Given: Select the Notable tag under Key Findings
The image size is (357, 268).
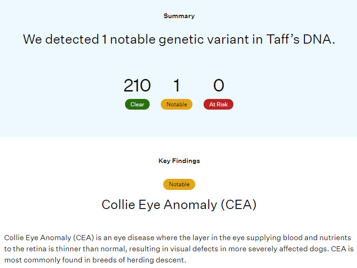Looking at the screenshot, I should [x=179, y=184].
